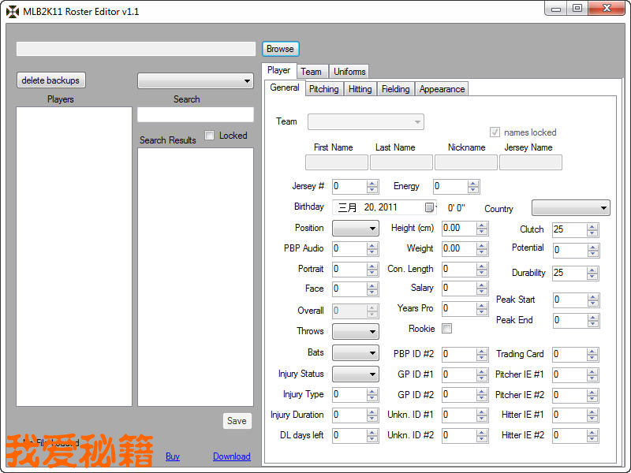Click the Browse button

(280, 49)
